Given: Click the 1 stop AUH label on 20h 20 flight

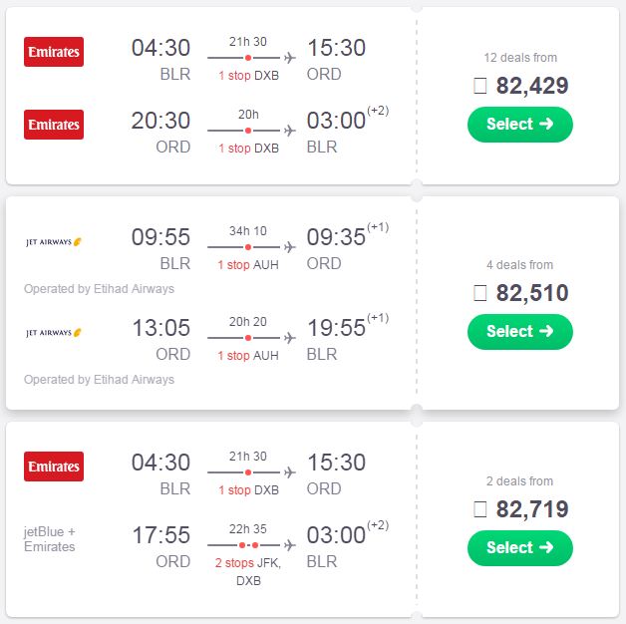Looking at the screenshot, I should [x=248, y=355].
